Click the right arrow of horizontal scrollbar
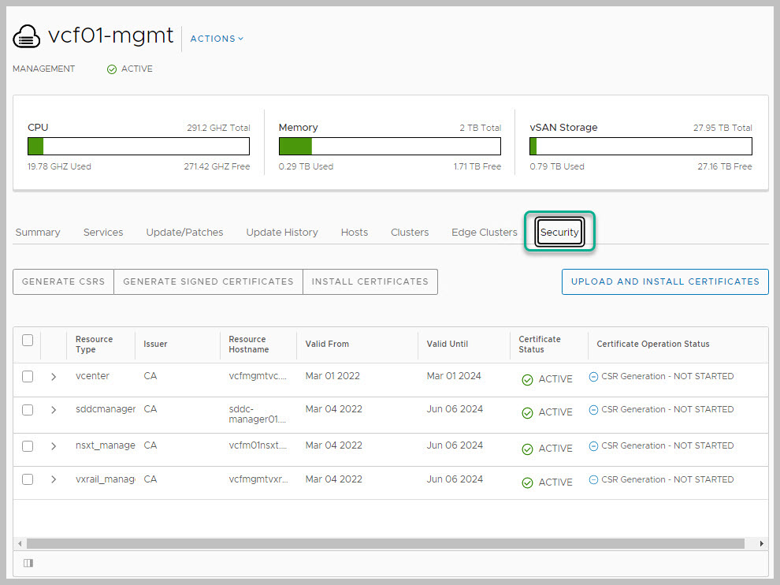The height and width of the screenshot is (585, 780). (x=761, y=544)
